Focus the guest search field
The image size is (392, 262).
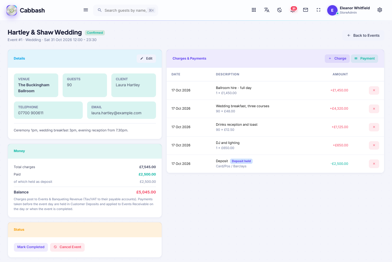[126, 10]
